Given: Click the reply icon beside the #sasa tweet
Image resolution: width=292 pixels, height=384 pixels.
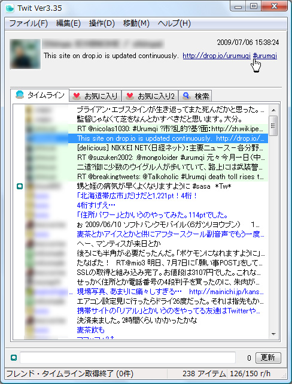Looking at the screenshot, I should [20, 186].
